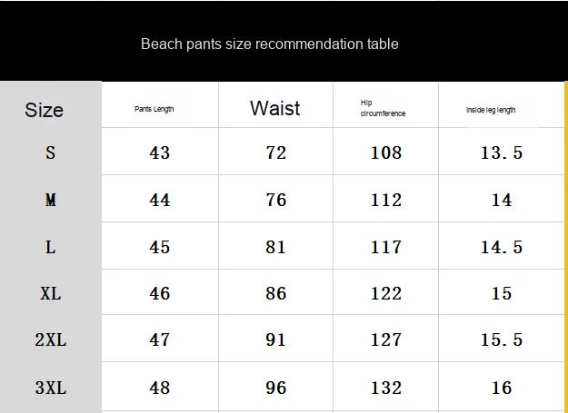Select the 3XL size row label
Image resolution: width=568 pixels, height=413 pixels.
(51, 388)
